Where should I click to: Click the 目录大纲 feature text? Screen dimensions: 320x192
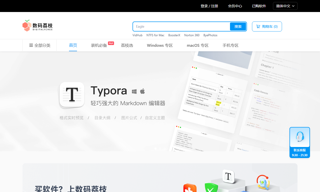point(102,118)
